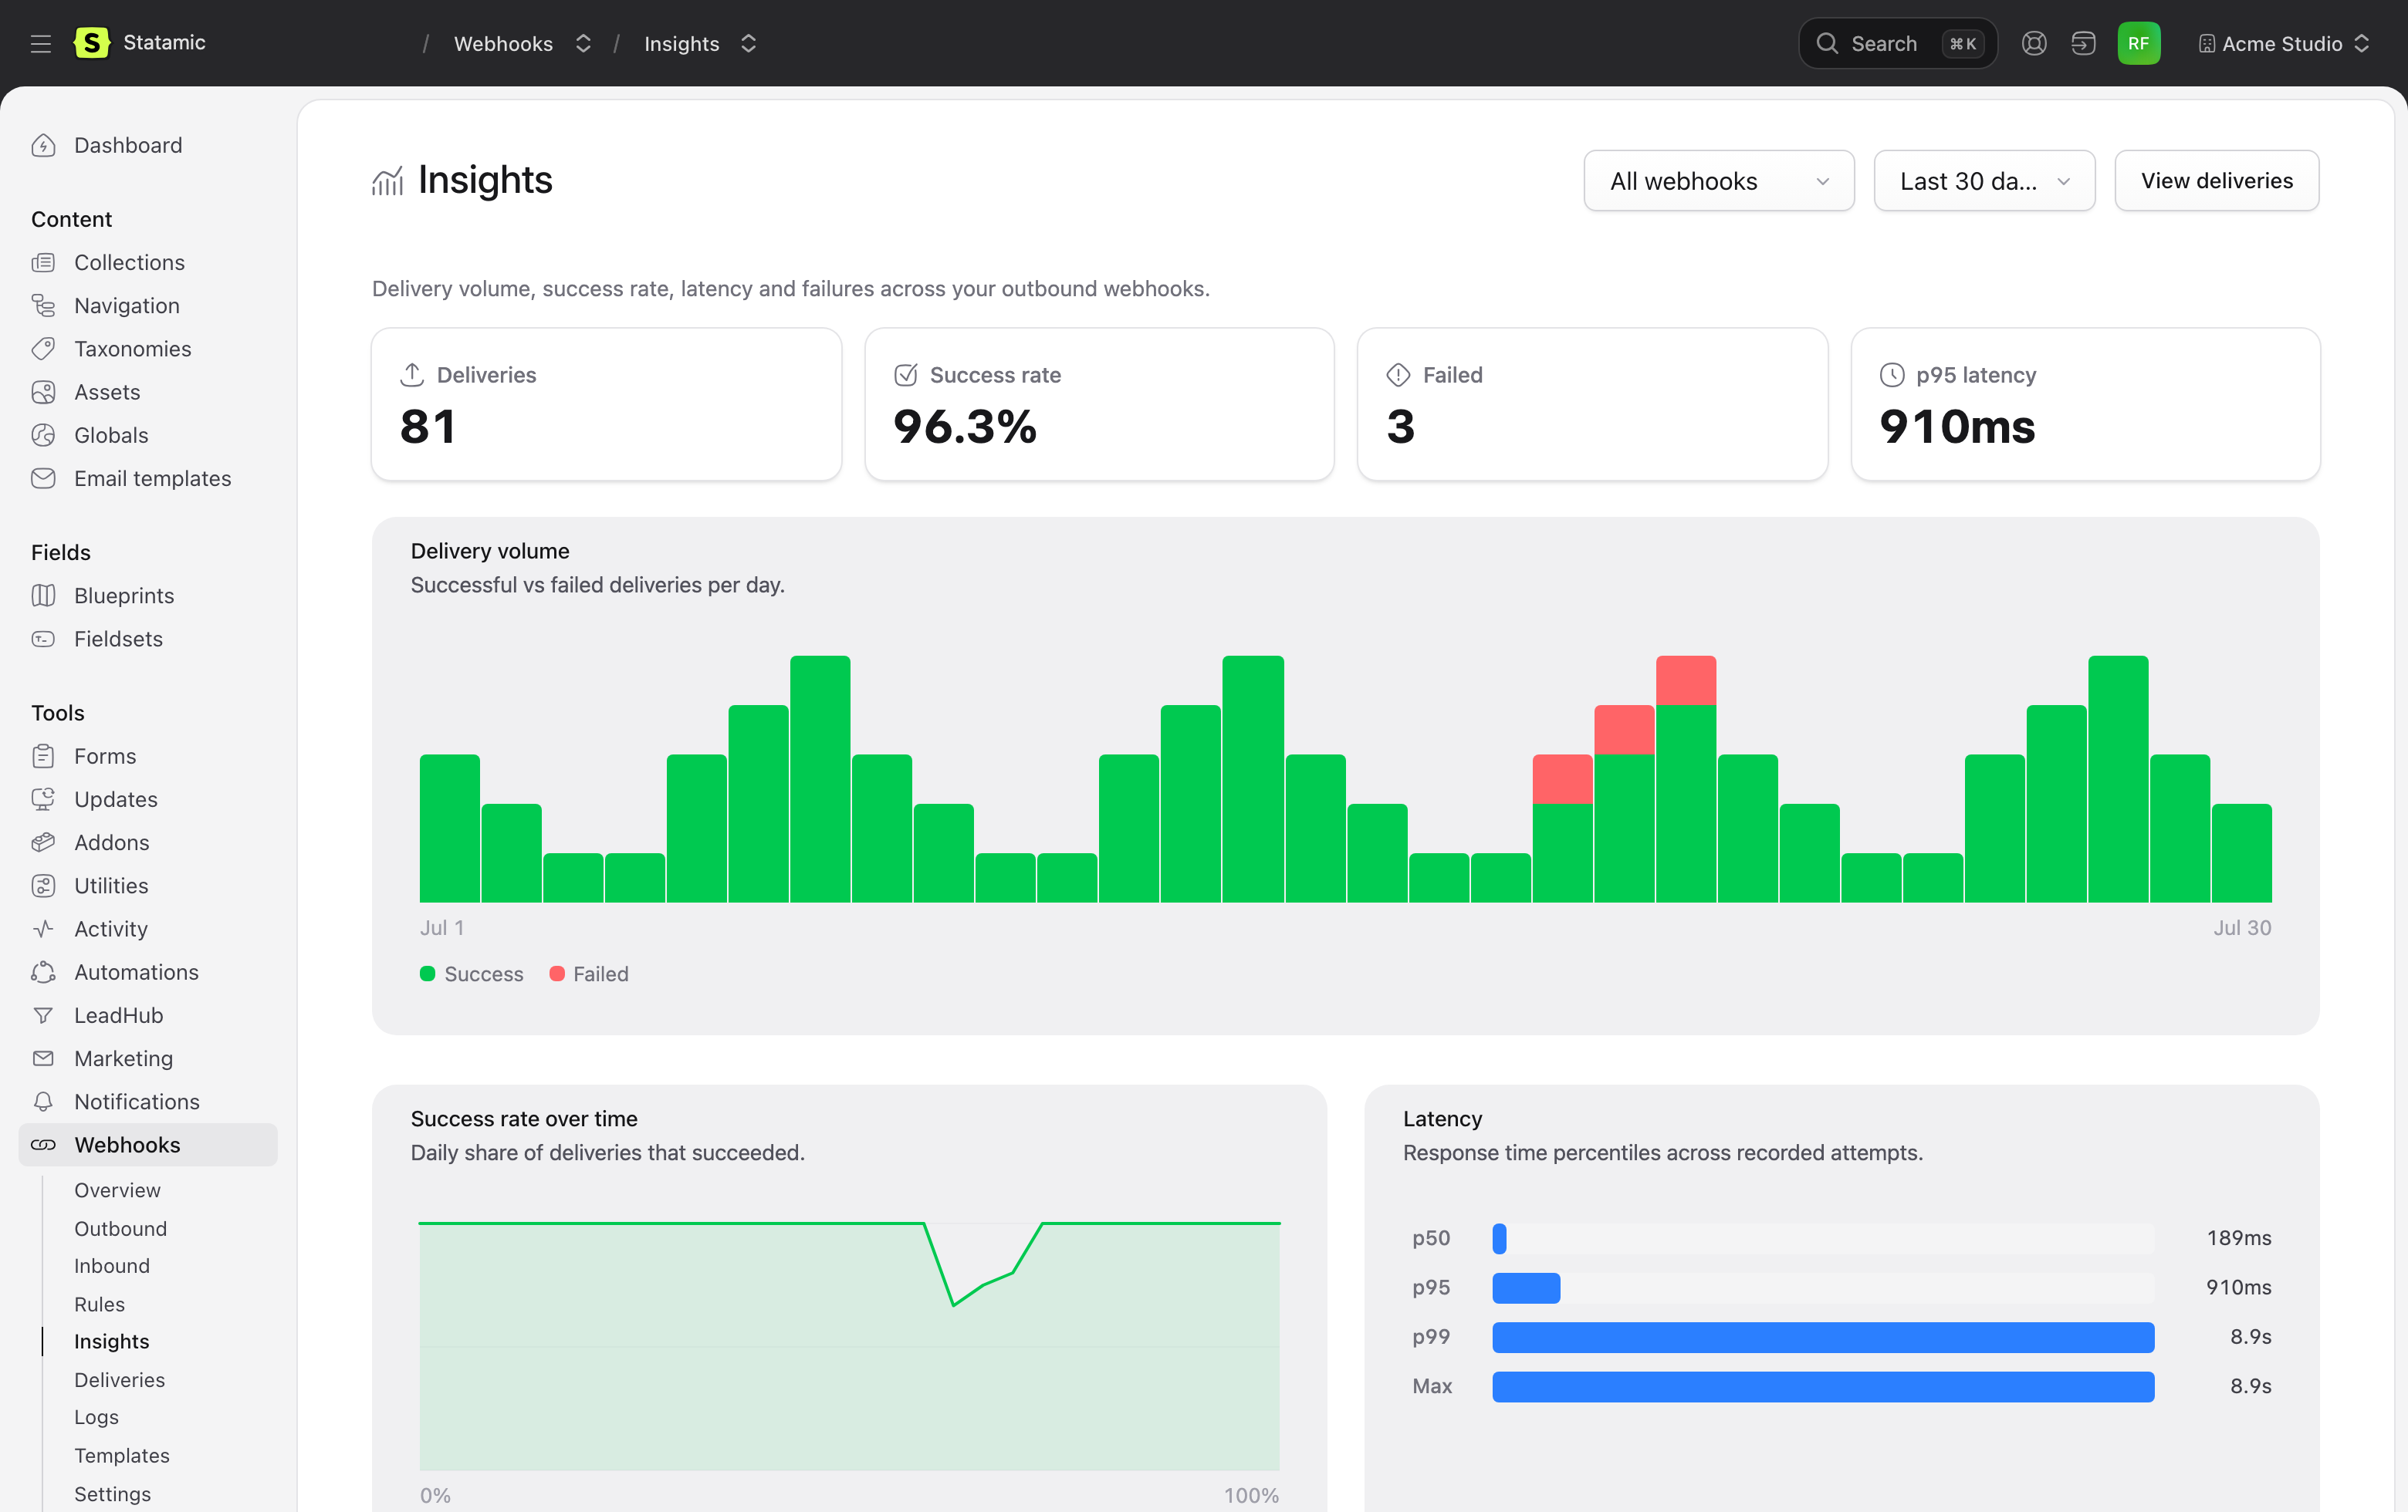Click the Updates icon in sidebar
This screenshot has width=2408, height=1512.
(43, 798)
